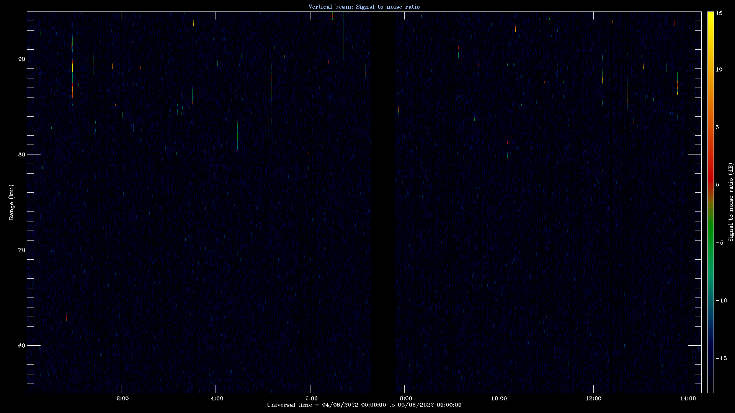This screenshot has width=735, height=413.
Task: Click the '6:00' time axis label
Action: pyautogui.click(x=312, y=398)
